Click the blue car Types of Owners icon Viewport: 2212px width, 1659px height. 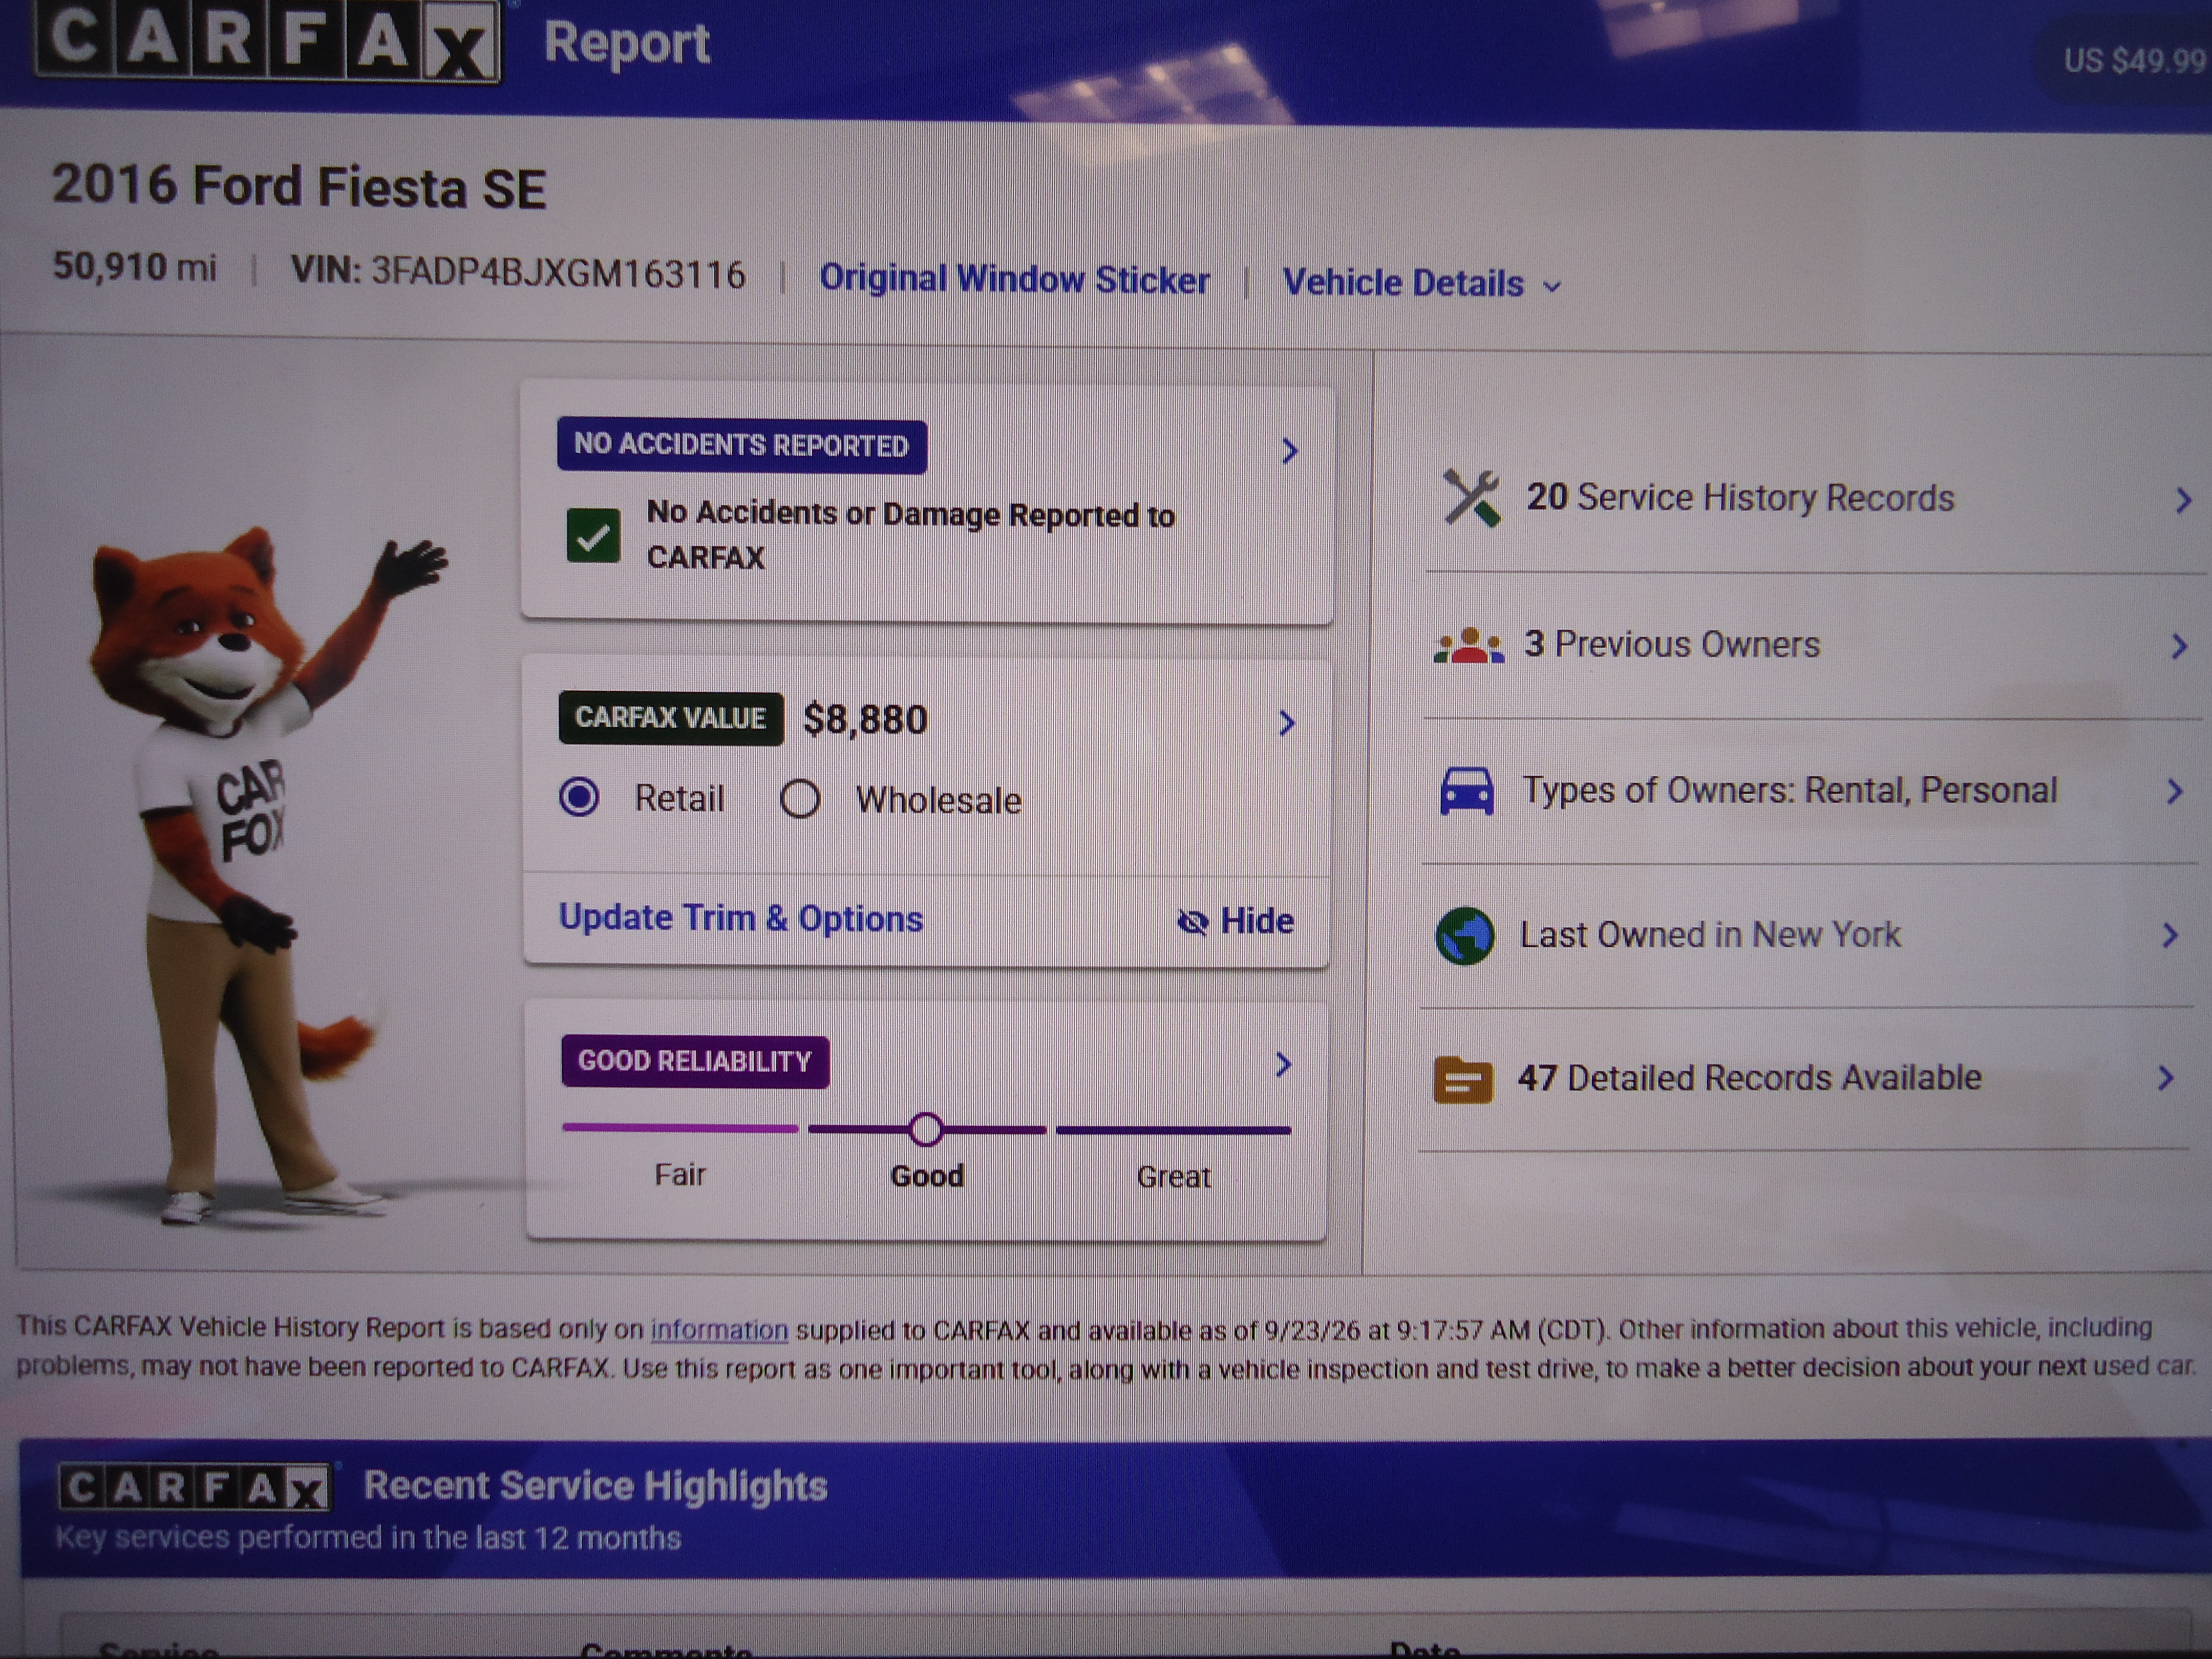[1466, 791]
